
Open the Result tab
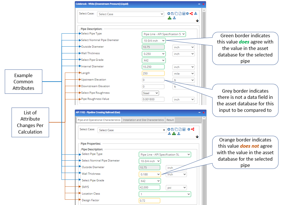tap(170, 120)
